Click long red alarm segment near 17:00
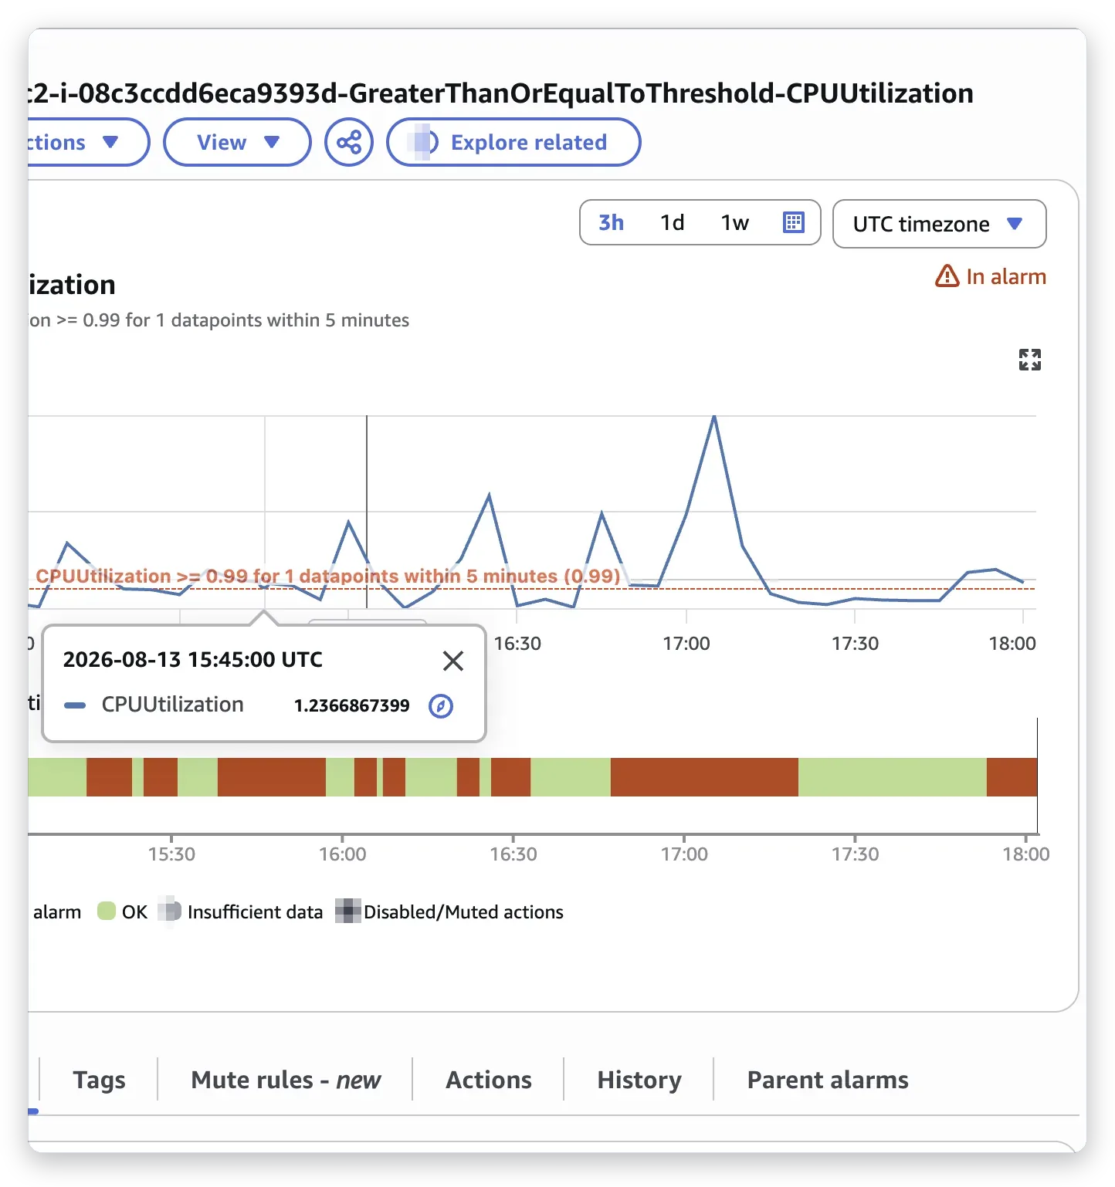The height and width of the screenshot is (1187, 1115). click(704, 777)
